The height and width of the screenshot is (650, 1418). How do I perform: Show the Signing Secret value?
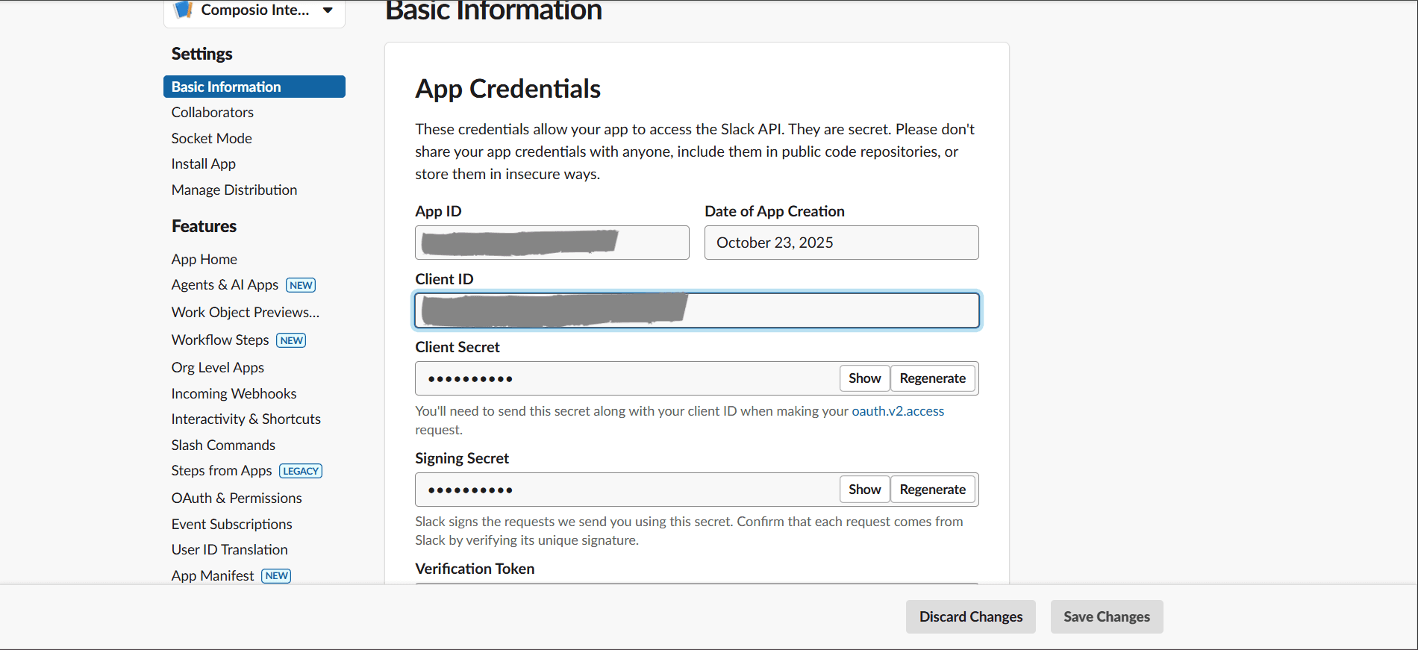865,490
